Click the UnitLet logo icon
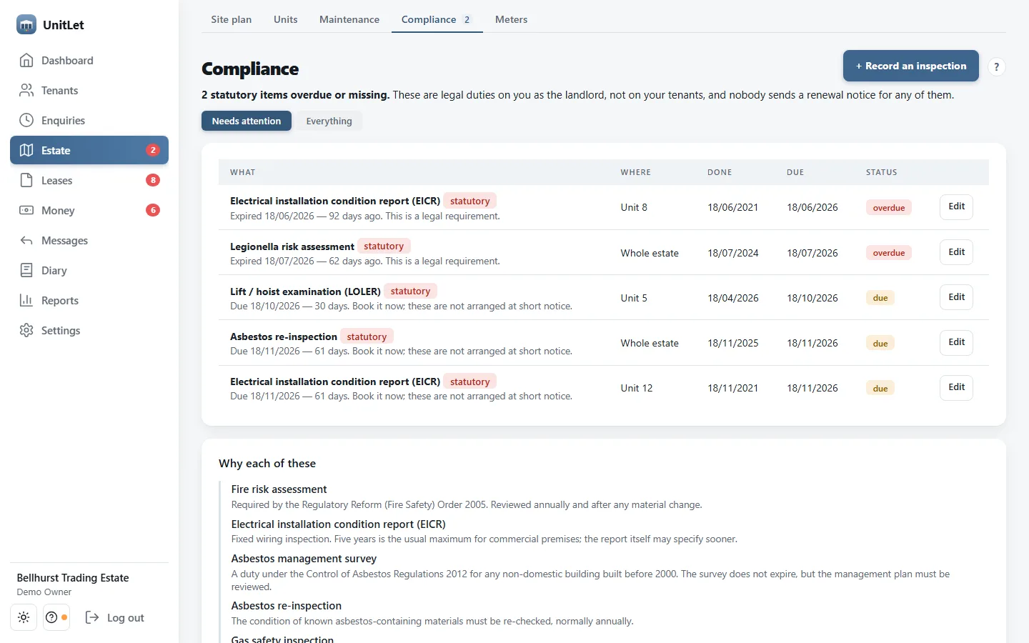This screenshot has height=643, width=1029. (x=26, y=24)
